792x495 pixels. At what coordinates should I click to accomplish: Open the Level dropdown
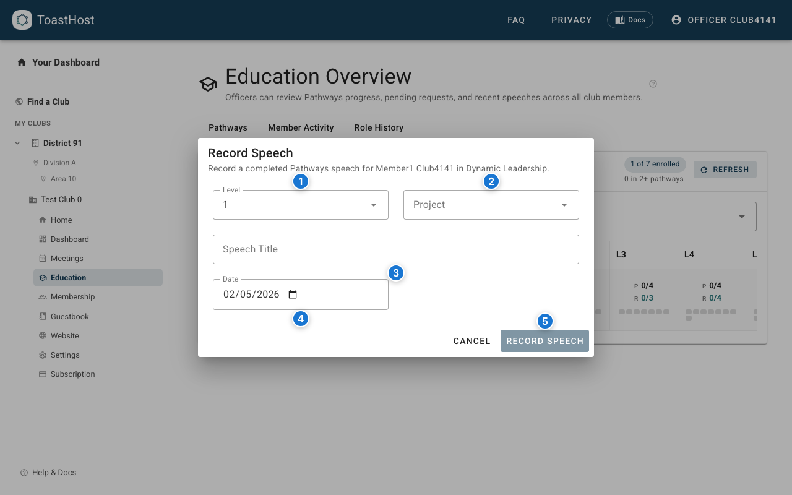pos(301,205)
